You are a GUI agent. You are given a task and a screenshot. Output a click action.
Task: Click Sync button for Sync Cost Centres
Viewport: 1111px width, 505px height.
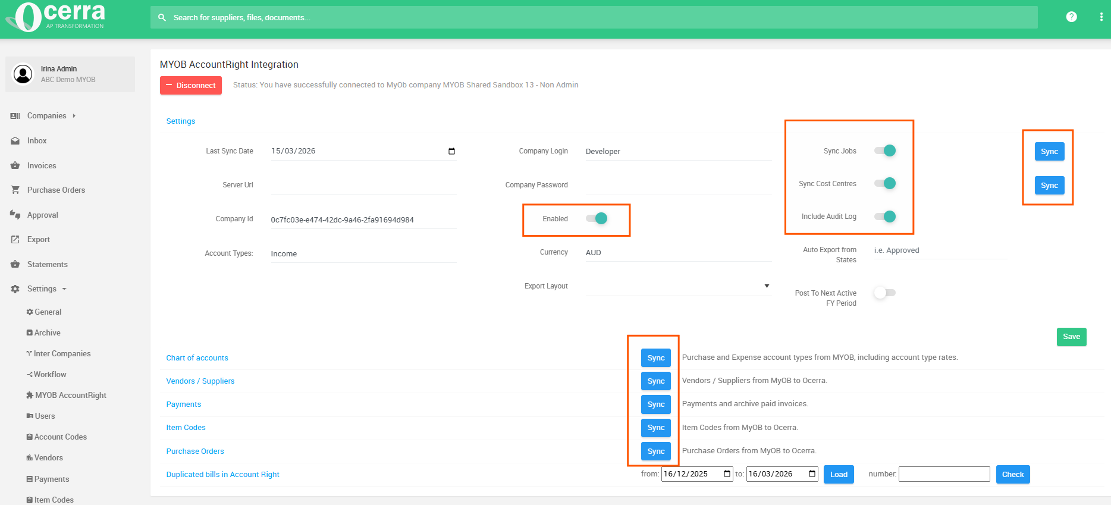point(1049,185)
